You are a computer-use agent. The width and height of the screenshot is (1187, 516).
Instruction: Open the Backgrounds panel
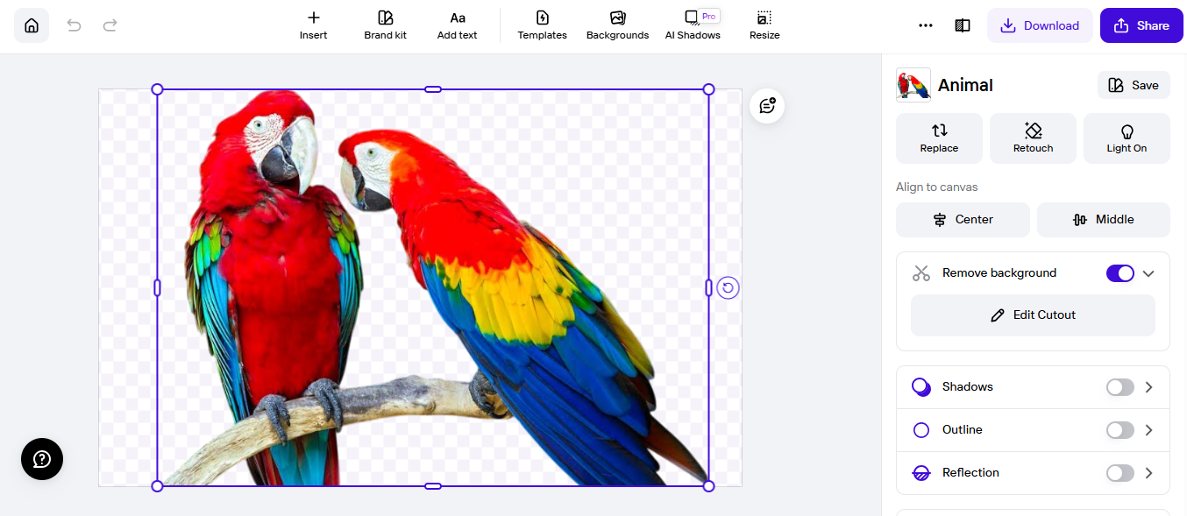pyautogui.click(x=617, y=25)
